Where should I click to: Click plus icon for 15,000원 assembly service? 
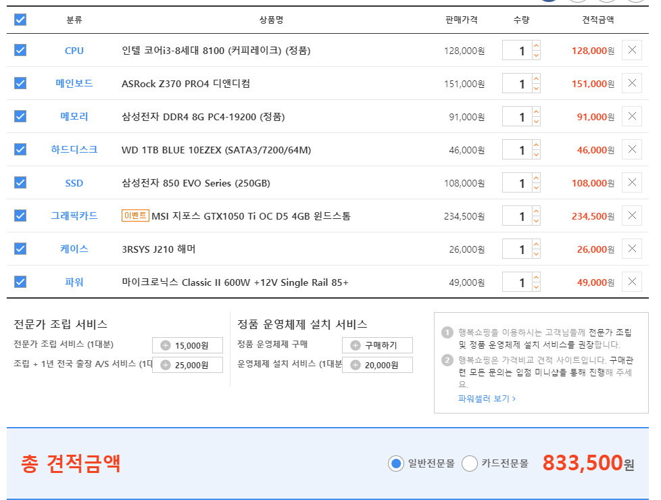pyautogui.click(x=166, y=346)
